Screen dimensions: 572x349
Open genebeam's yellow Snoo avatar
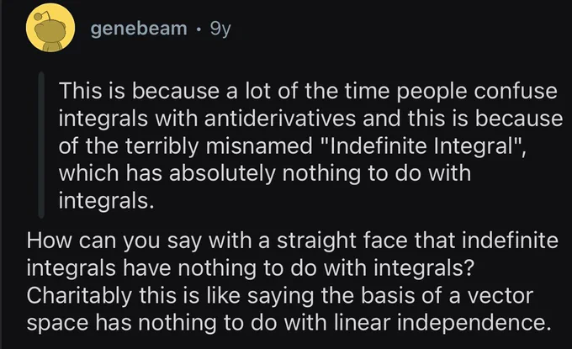(x=50, y=28)
